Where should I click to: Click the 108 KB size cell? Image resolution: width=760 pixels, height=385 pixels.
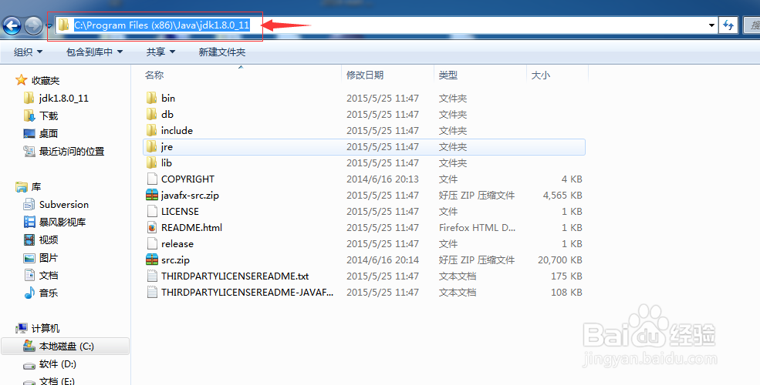click(x=566, y=292)
